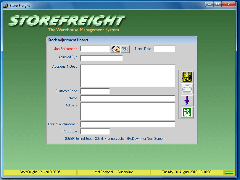Minimize the Store Freight window
This screenshot has height=180, width=240.
tap(210, 4)
